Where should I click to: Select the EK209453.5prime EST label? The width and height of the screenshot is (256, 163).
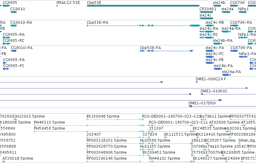pos(159,153)
